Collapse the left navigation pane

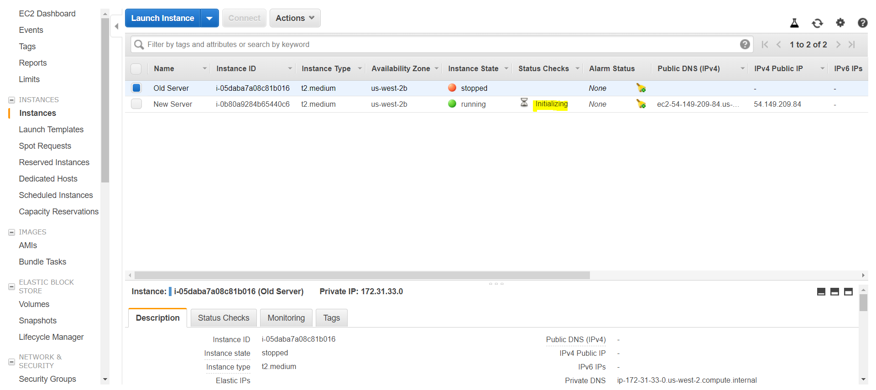pos(116,26)
